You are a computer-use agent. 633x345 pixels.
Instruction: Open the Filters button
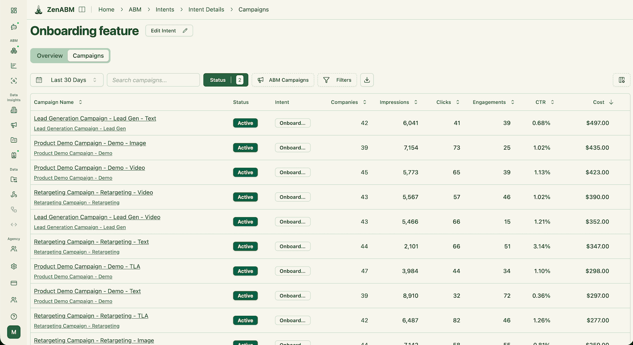[x=337, y=80]
